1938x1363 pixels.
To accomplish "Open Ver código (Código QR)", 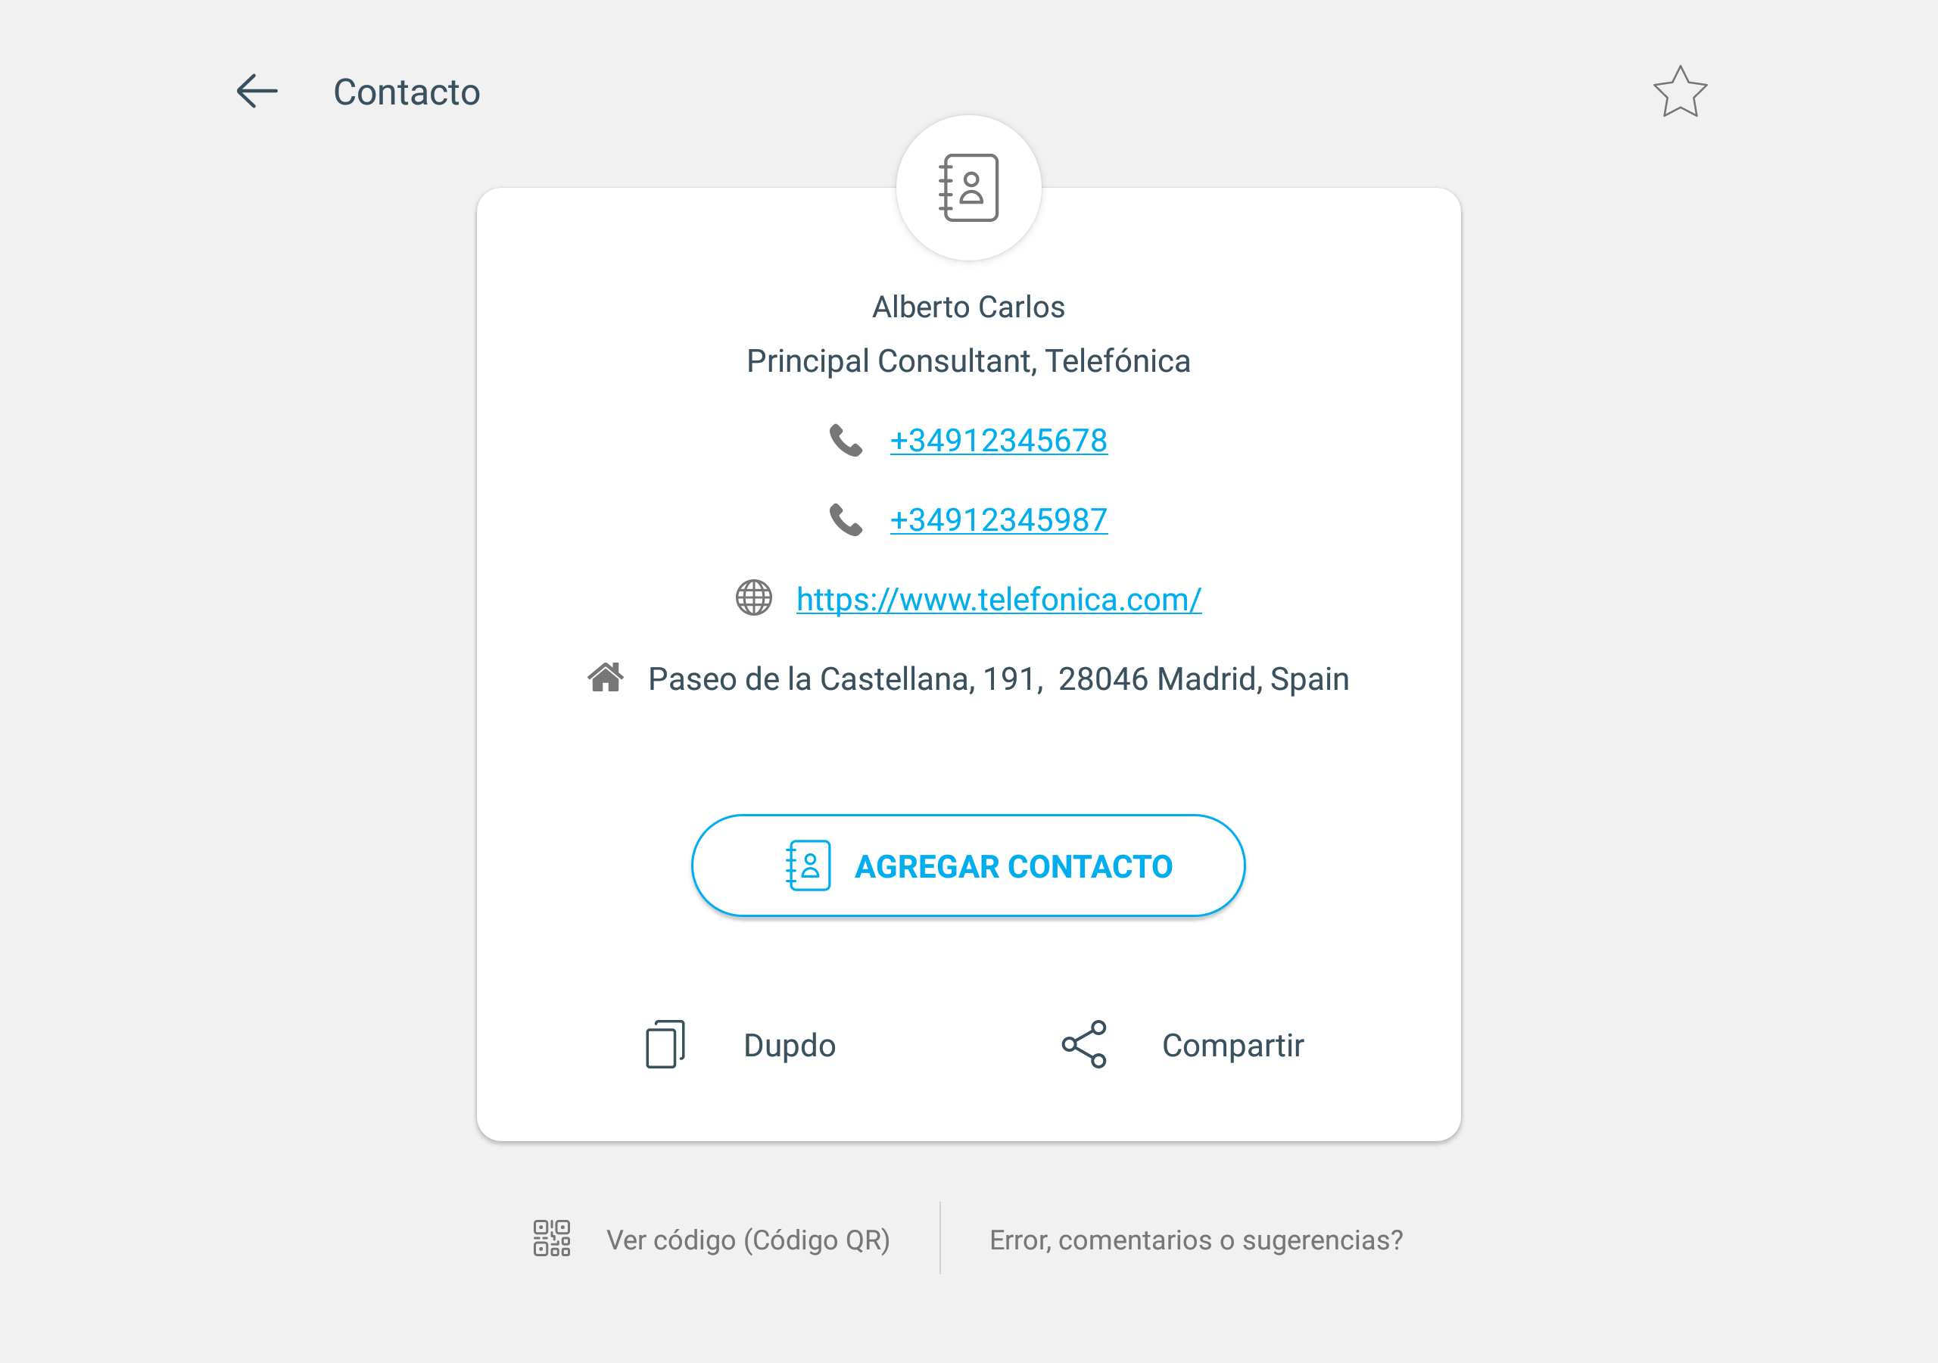I will 748,1240.
